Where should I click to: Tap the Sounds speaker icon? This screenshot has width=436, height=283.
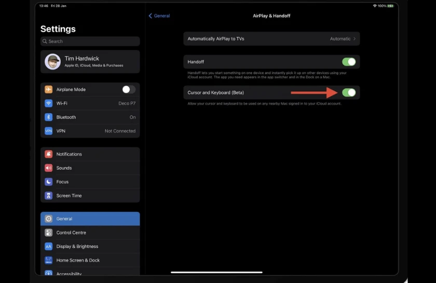pyautogui.click(x=48, y=168)
